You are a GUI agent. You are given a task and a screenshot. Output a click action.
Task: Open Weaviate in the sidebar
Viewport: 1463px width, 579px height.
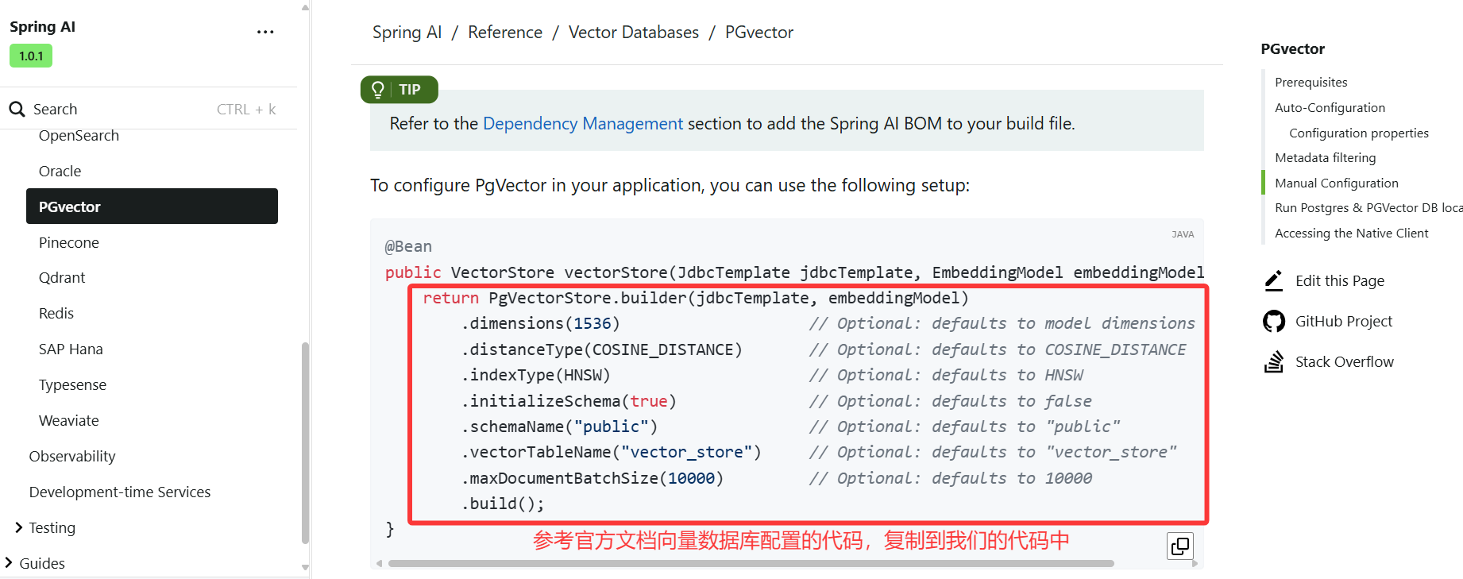pyautogui.click(x=69, y=420)
